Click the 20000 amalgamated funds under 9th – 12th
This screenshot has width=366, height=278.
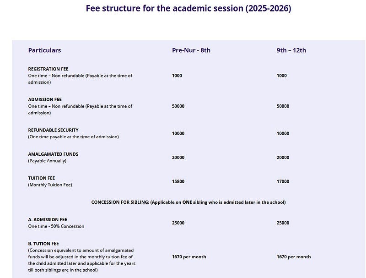283,158
